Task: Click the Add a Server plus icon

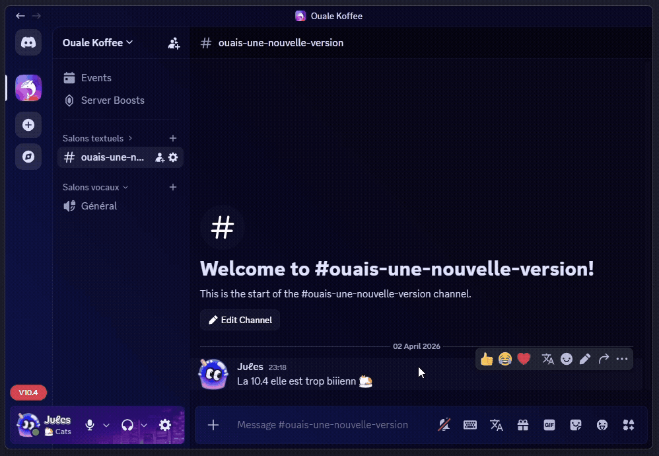Action: tap(28, 124)
